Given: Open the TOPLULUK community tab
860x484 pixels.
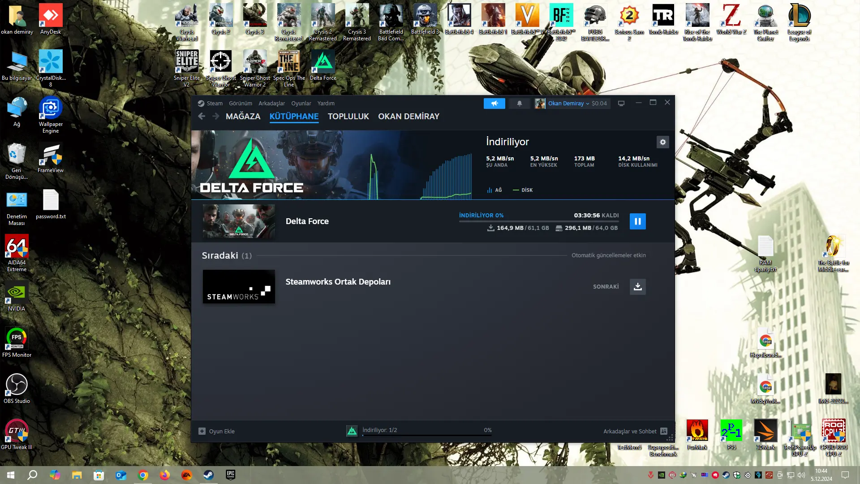Looking at the screenshot, I should [x=348, y=117].
